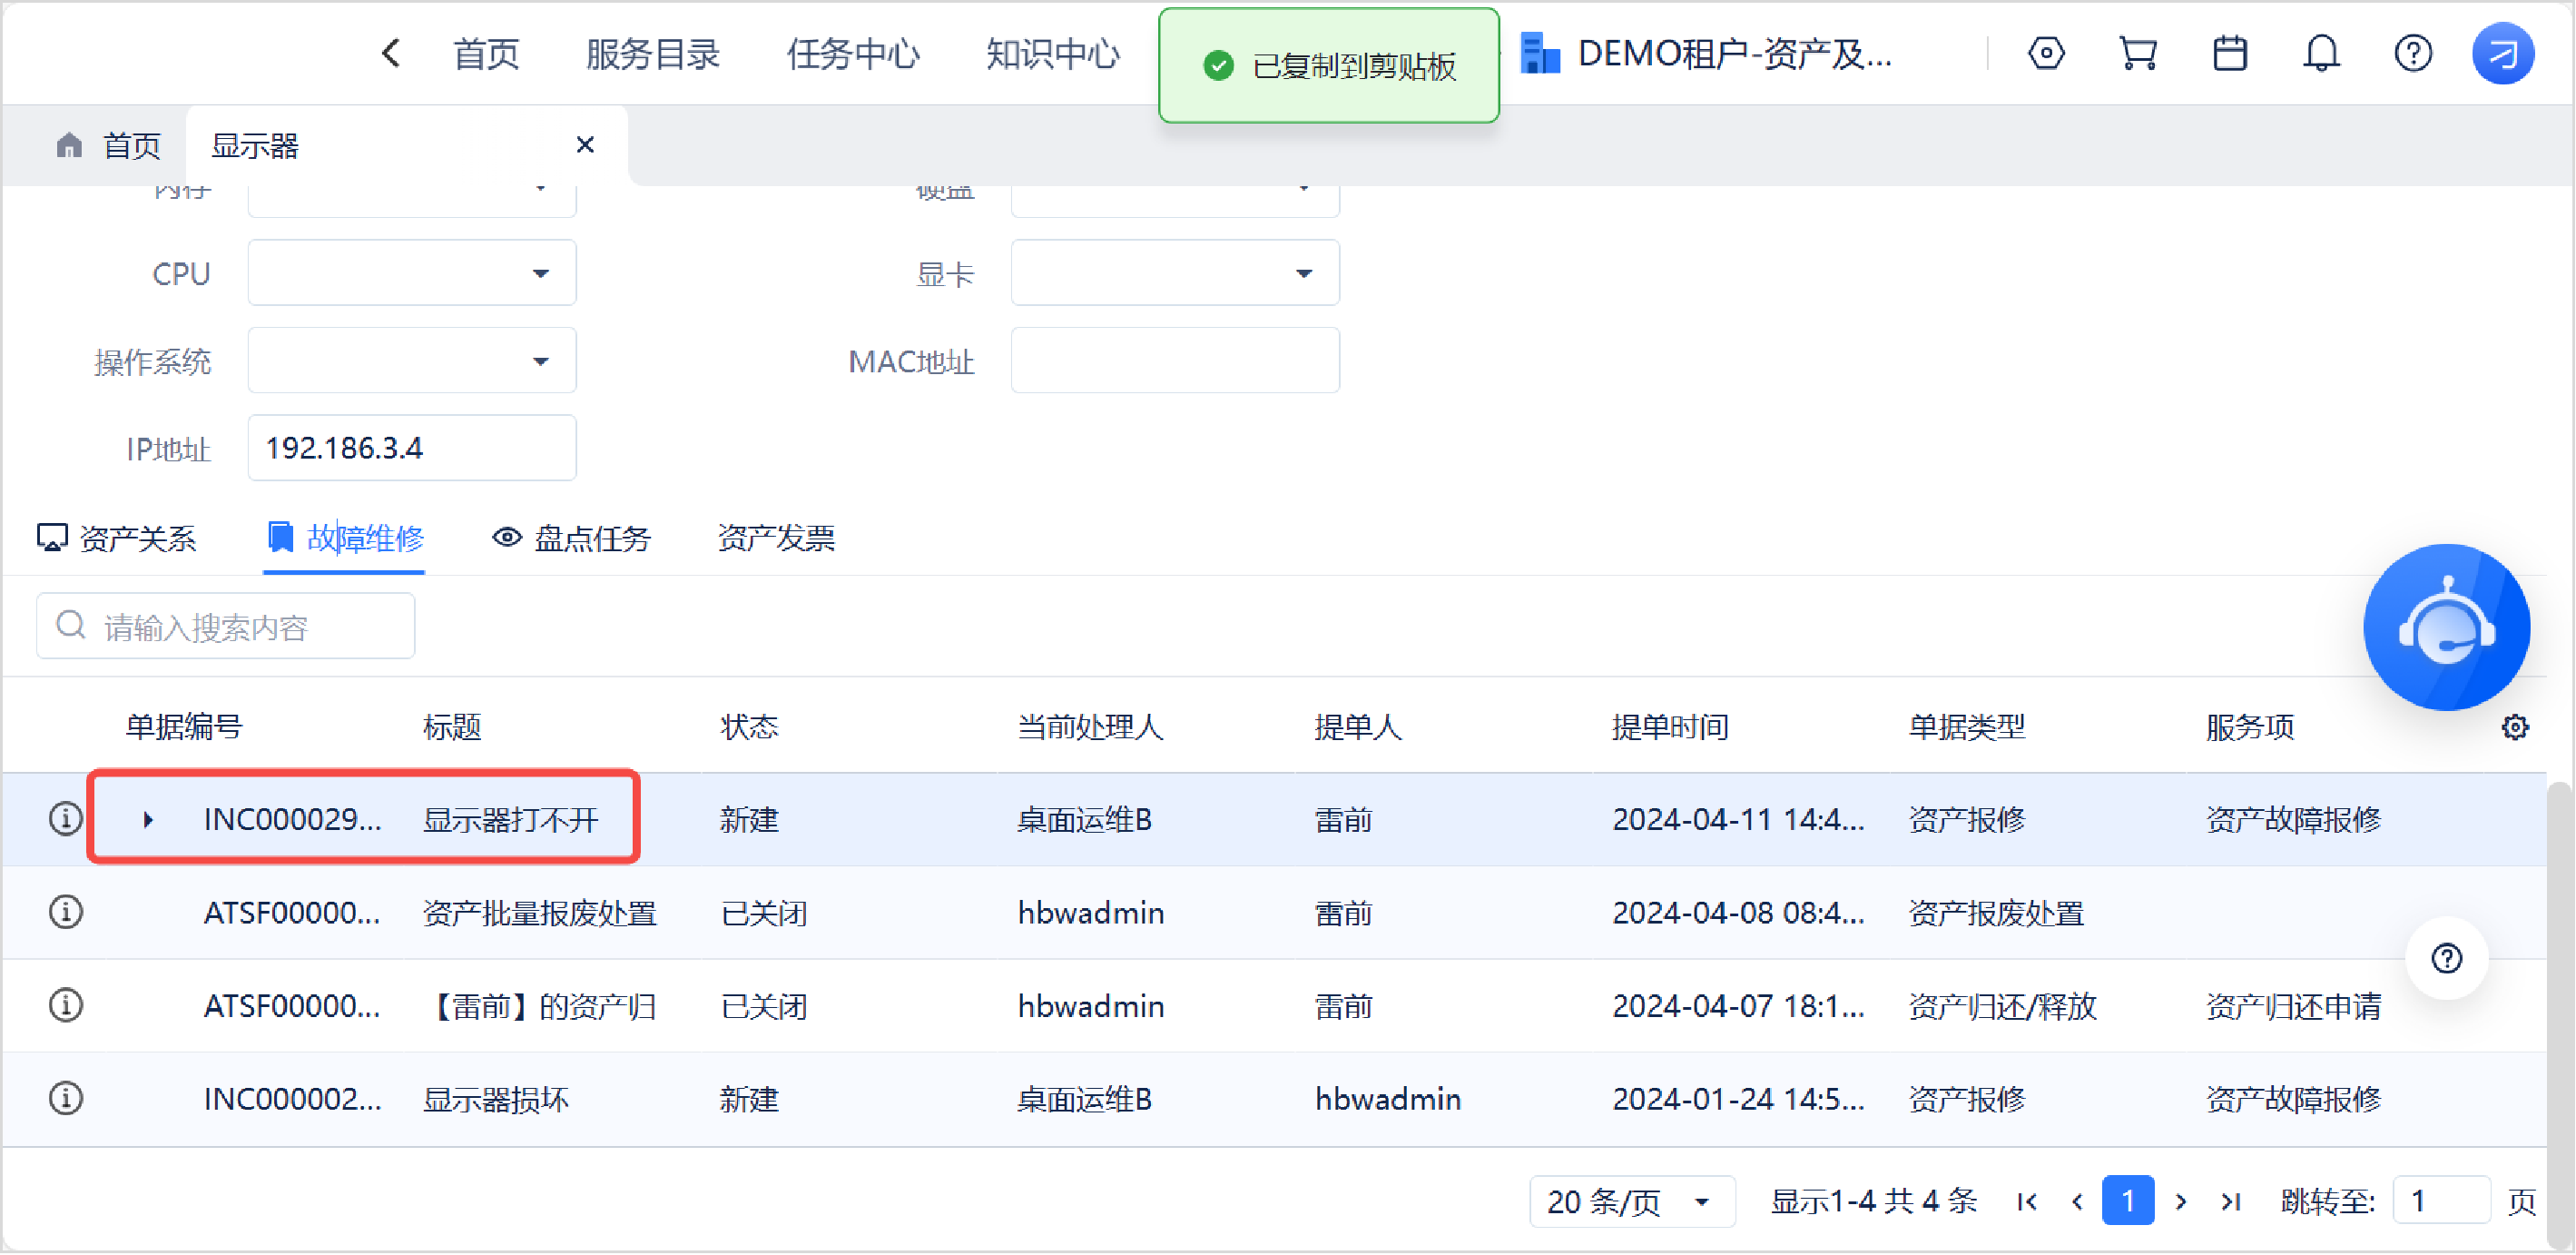Close the 显示器 tab
The image size is (2576, 1255).
[585, 145]
